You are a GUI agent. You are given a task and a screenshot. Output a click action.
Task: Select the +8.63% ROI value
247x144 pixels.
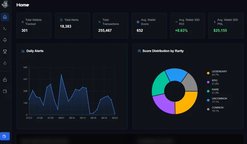pos(181,30)
